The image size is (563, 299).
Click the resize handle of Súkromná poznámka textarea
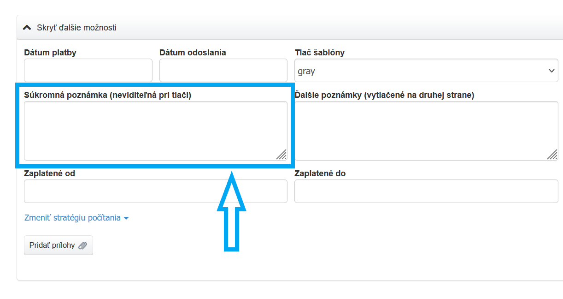tap(281, 155)
